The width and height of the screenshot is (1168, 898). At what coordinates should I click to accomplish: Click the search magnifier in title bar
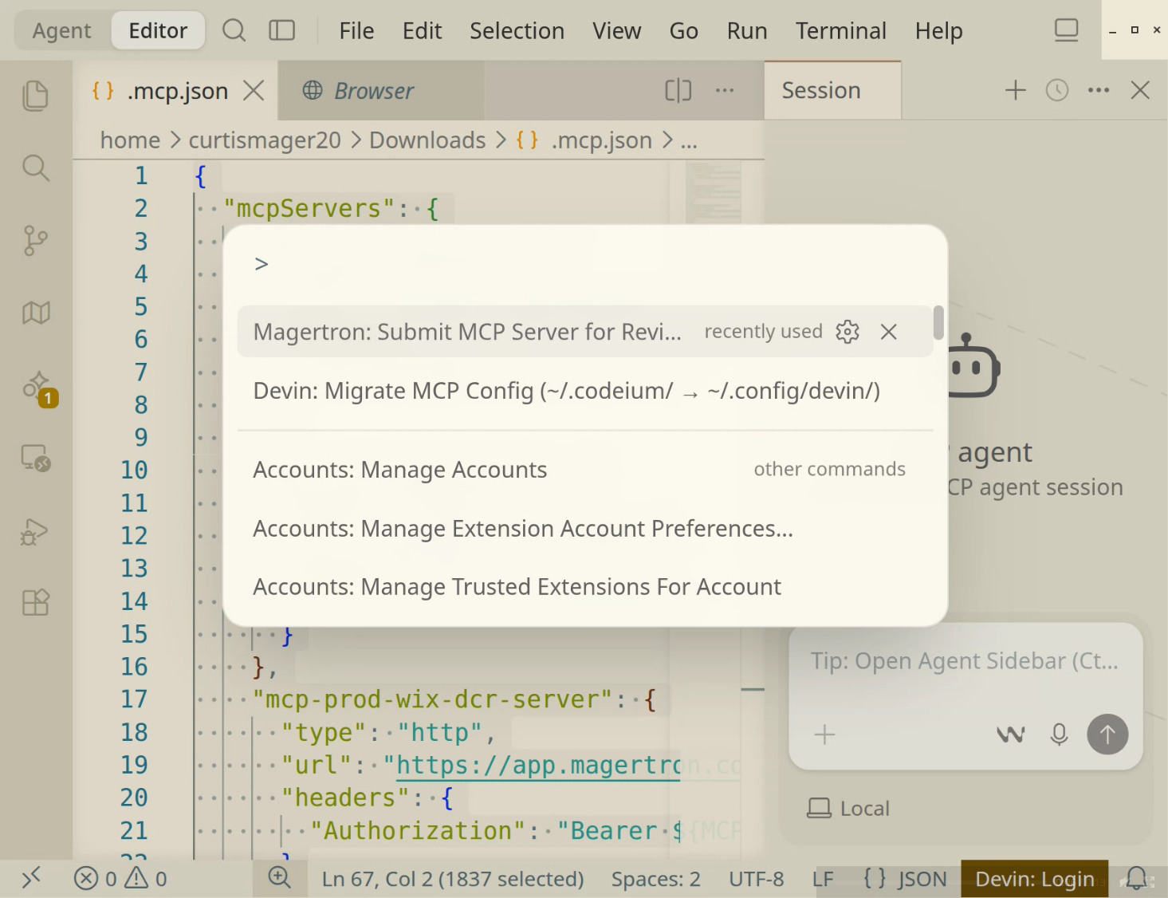pyautogui.click(x=234, y=30)
